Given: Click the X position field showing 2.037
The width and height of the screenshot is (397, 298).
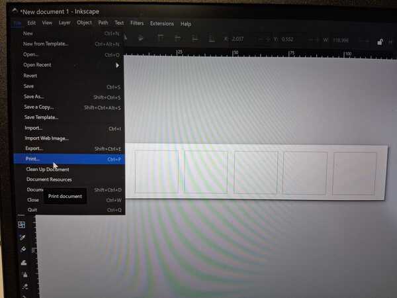Looking at the screenshot, I should point(238,39).
